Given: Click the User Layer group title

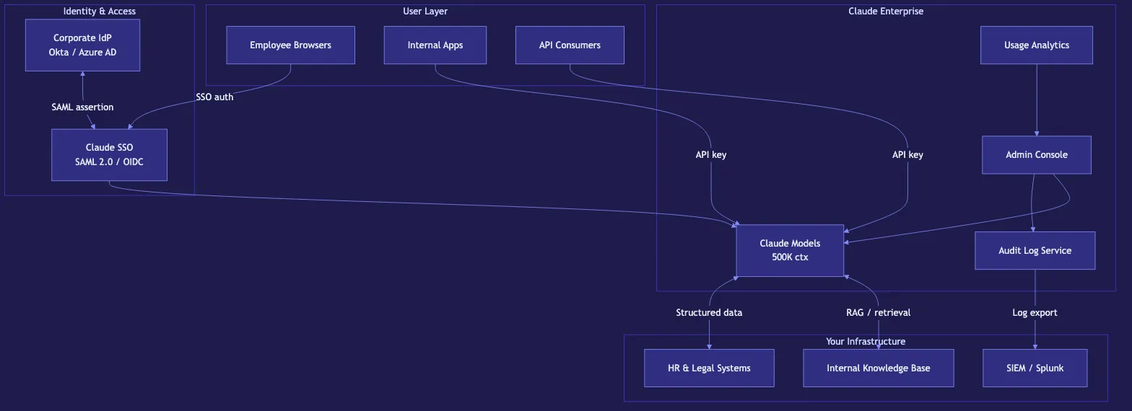Looking at the screenshot, I should click(425, 11).
